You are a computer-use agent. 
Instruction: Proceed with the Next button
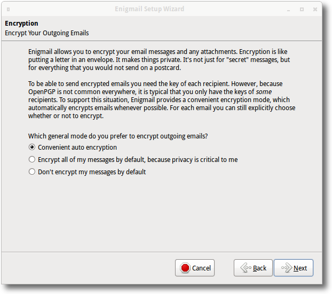[294, 268]
